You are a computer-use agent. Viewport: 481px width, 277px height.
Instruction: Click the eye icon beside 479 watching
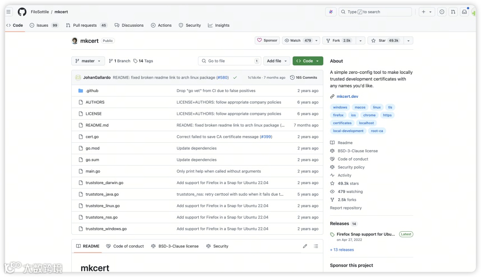[332, 192]
